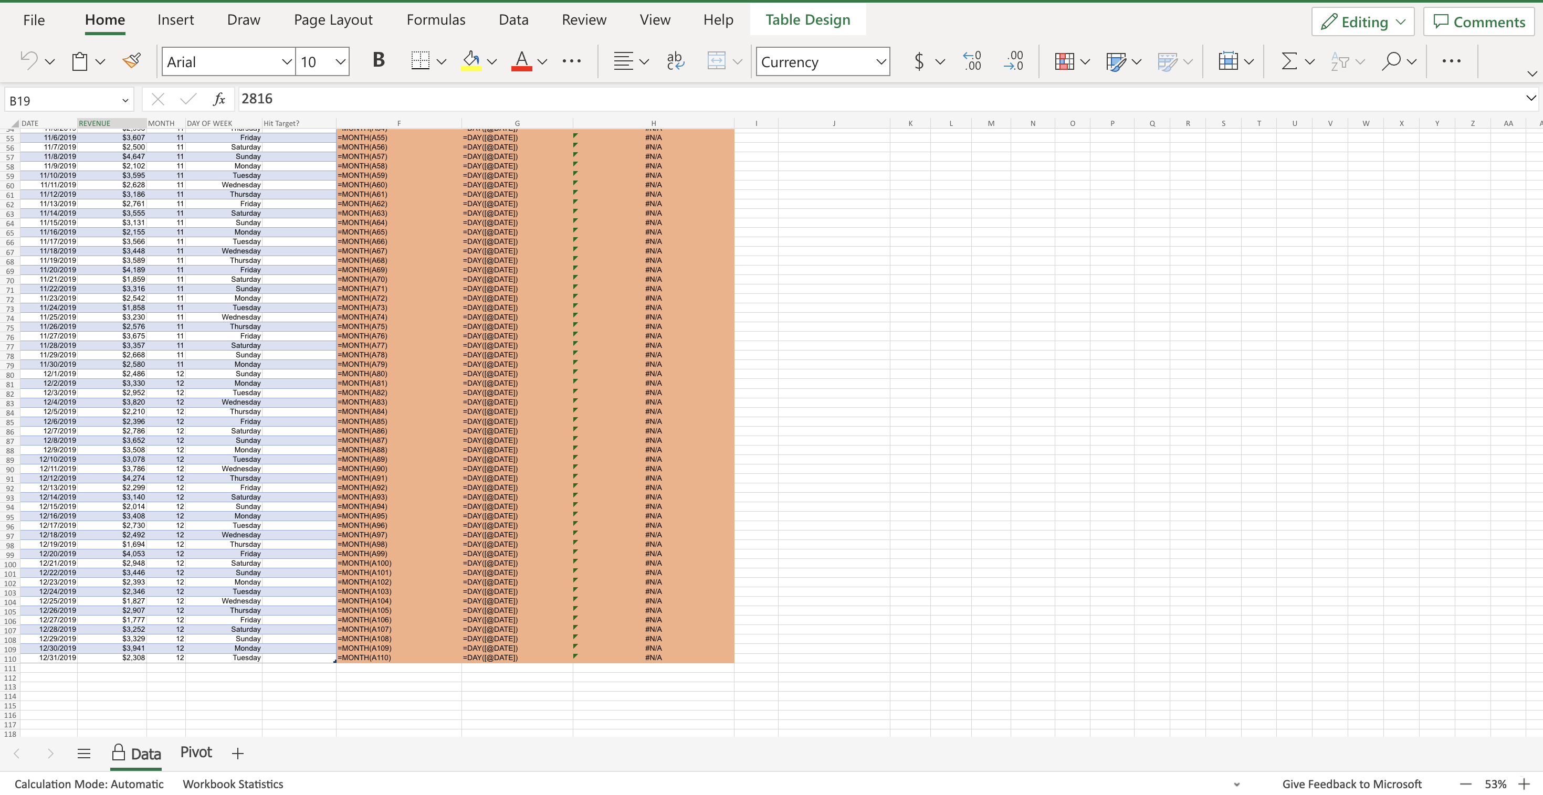Toggle Bold formatting
This screenshot has width=1543, height=795.
coord(379,60)
